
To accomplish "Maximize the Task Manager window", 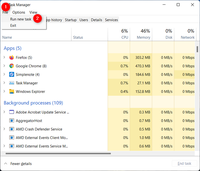I will [178, 5].
